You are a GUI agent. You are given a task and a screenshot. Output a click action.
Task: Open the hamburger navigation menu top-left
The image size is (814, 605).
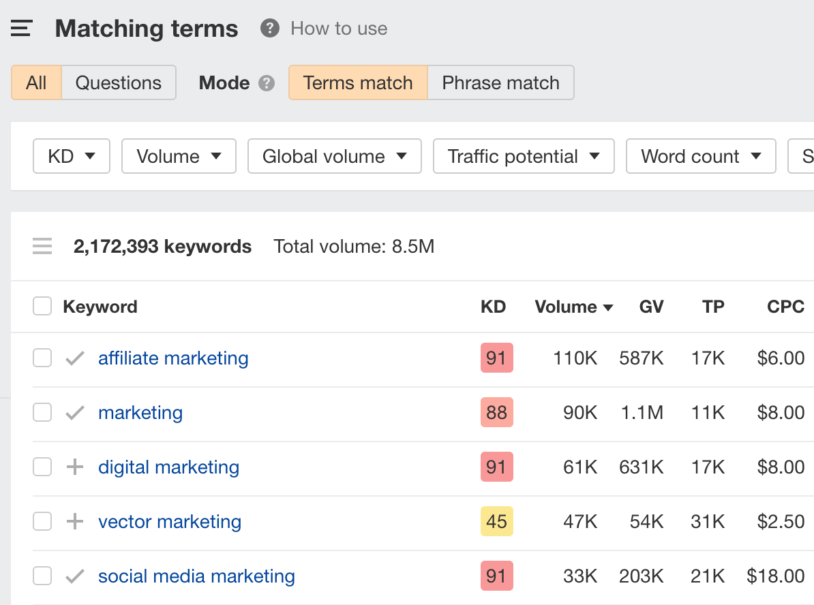(x=21, y=28)
